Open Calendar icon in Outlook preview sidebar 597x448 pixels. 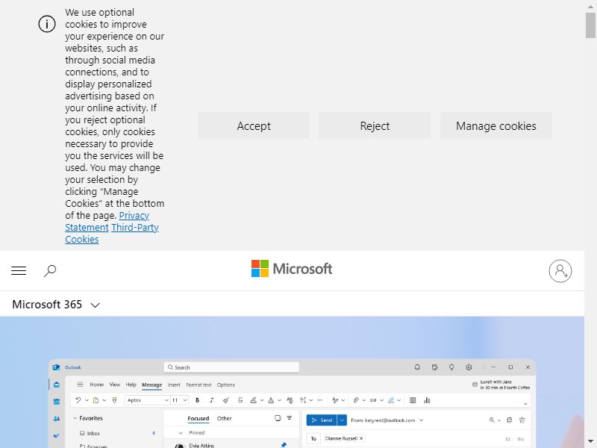click(57, 402)
